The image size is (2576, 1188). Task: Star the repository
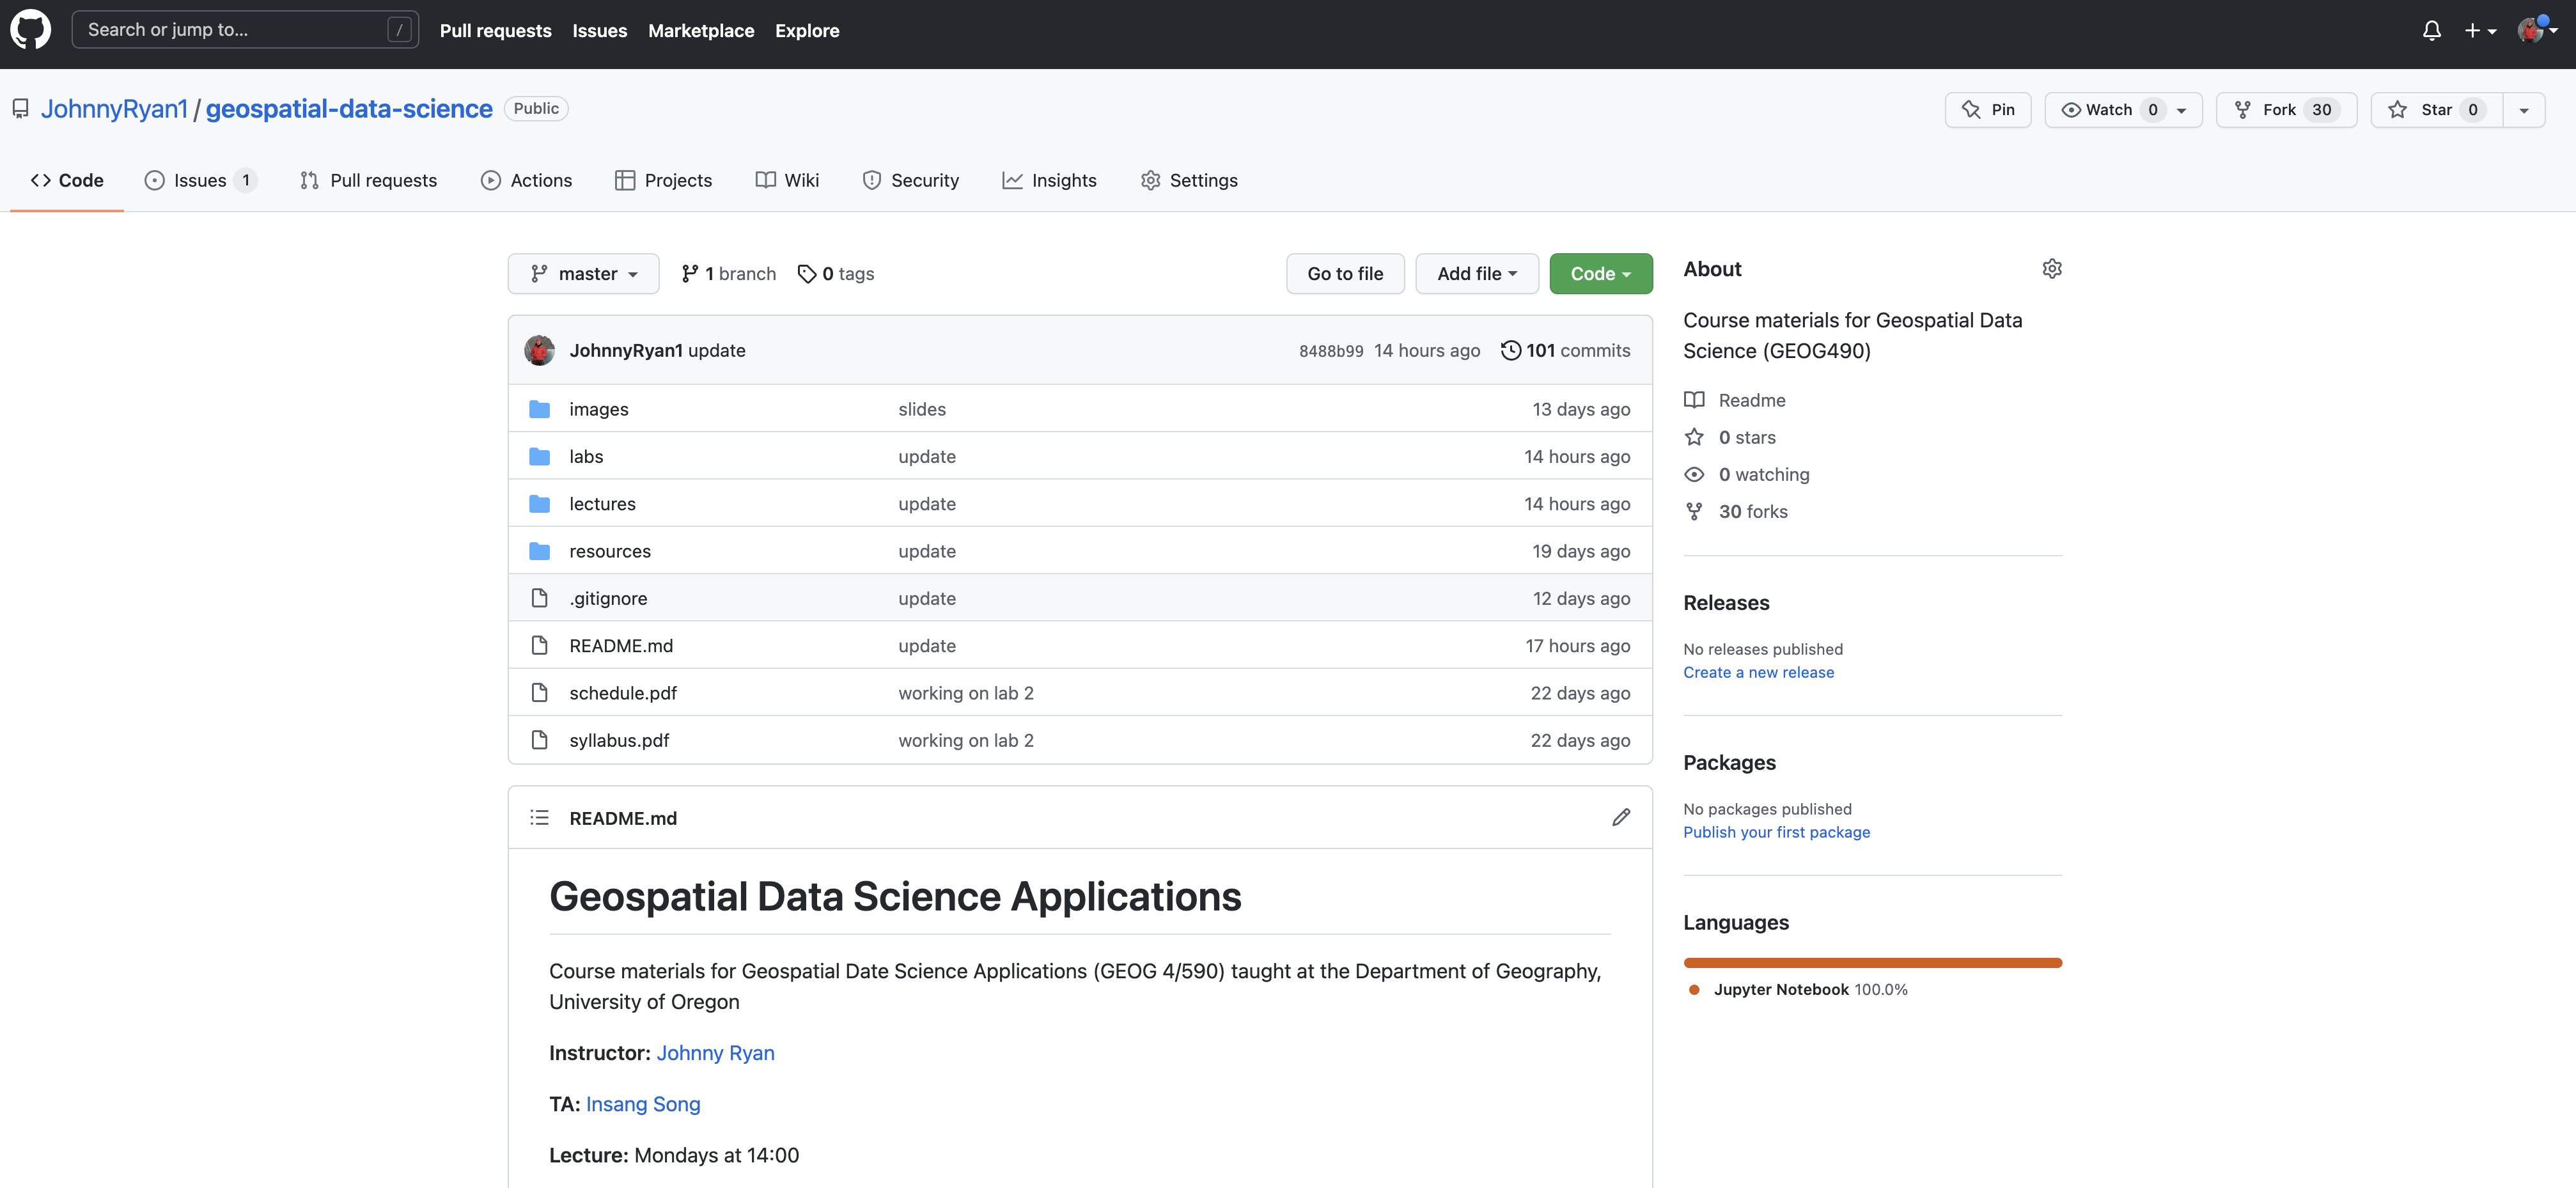pos(2437,110)
